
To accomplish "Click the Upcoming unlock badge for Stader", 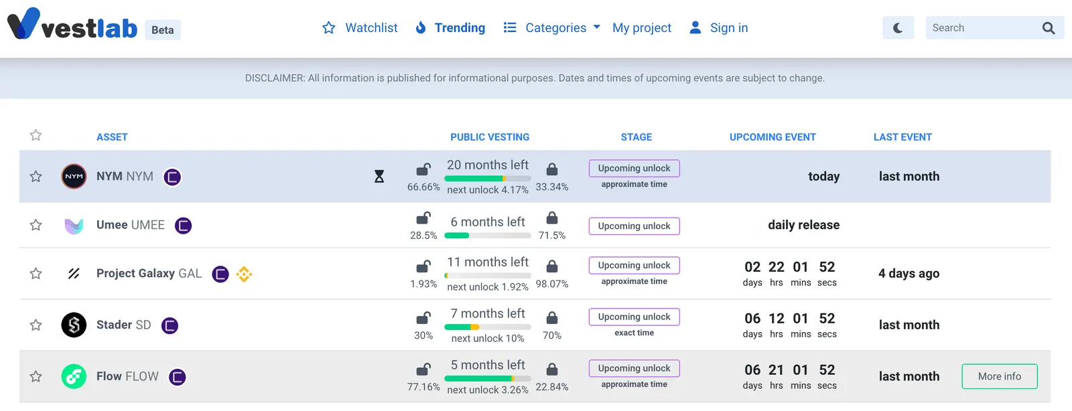I will click(634, 317).
